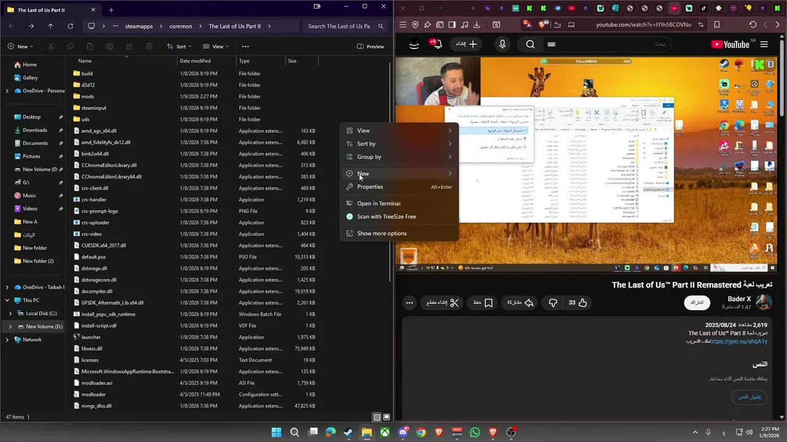Open the View submenu in context menu
The height and width of the screenshot is (442, 787).
pos(399,131)
